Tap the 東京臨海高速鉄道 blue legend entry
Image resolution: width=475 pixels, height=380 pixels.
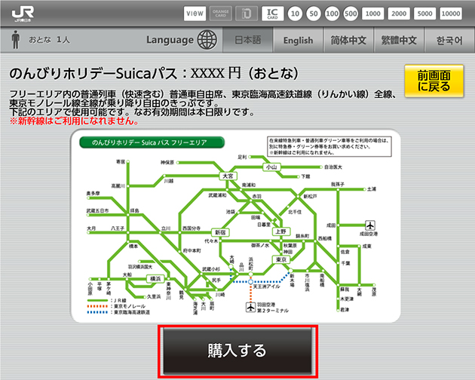tap(118, 312)
